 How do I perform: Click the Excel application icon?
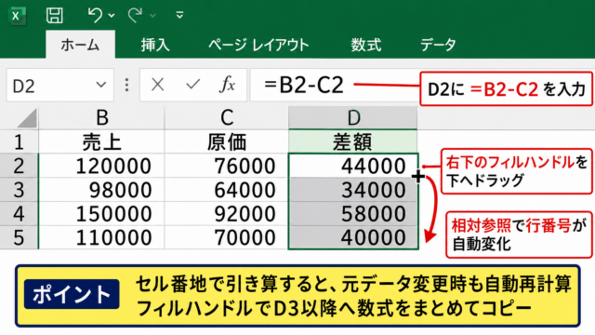pyautogui.click(x=17, y=16)
